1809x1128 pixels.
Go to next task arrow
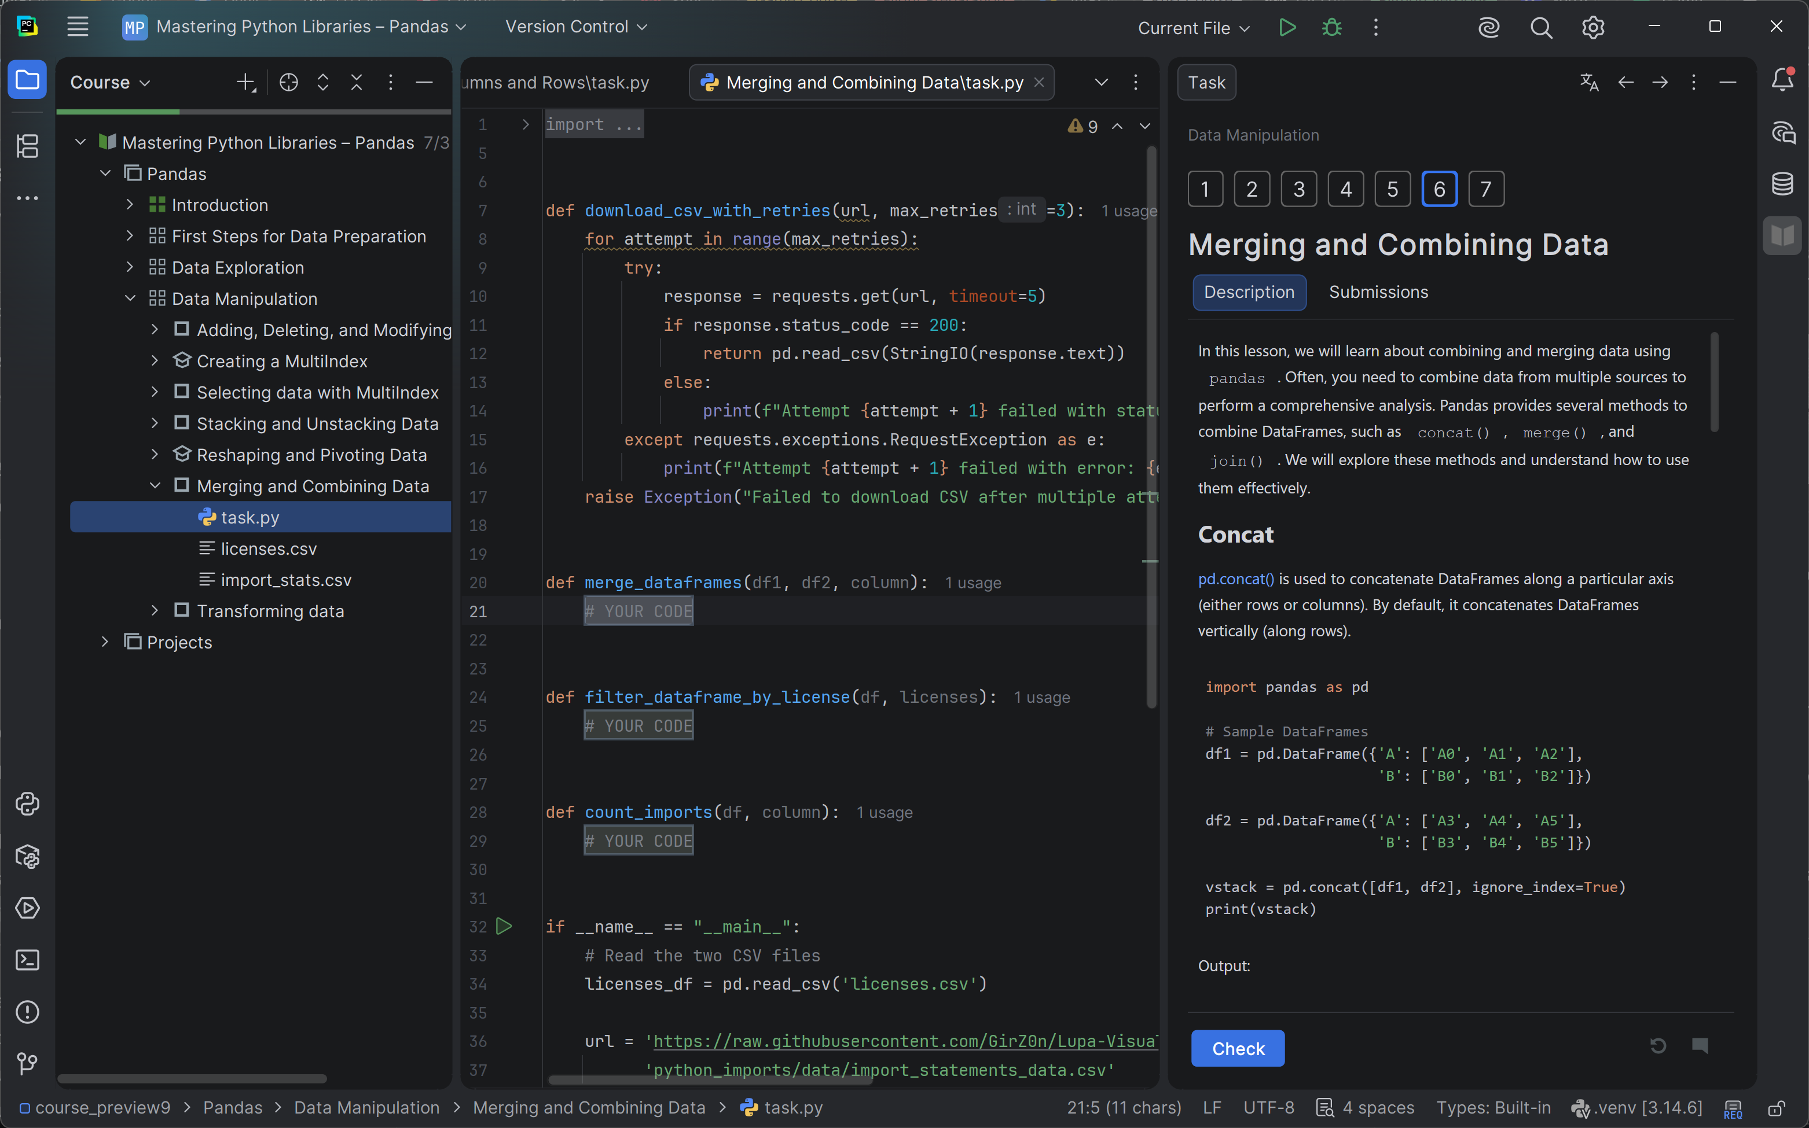click(1660, 82)
